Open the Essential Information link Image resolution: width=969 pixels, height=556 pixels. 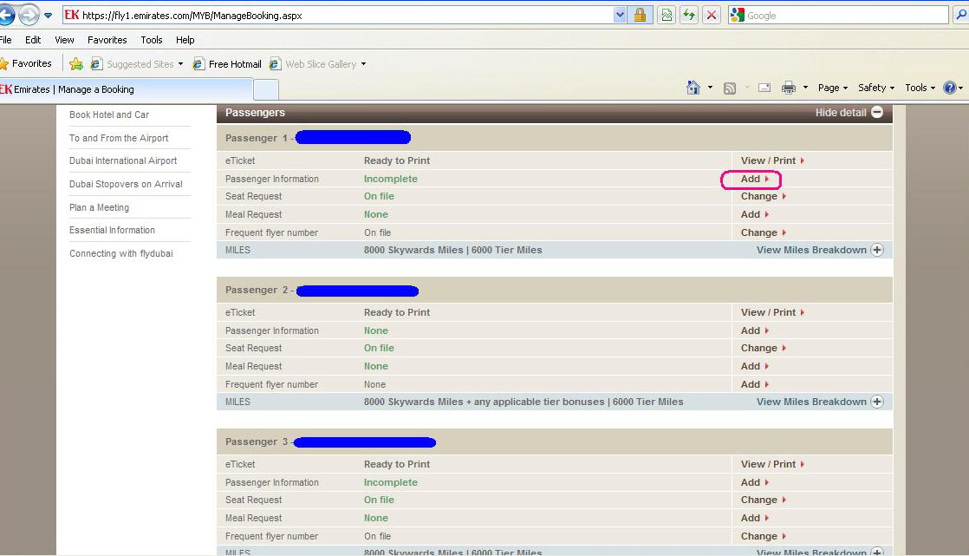(x=112, y=230)
